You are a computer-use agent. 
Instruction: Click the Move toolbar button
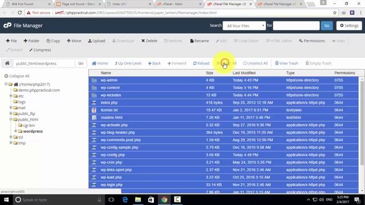74,41
